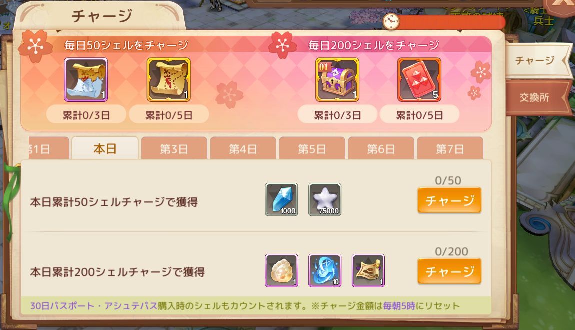This screenshot has height=330, width=575.
Task: Tap the purple-bordered map in the 200 shell row
Action: pyautogui.click(x=368, y=270)
